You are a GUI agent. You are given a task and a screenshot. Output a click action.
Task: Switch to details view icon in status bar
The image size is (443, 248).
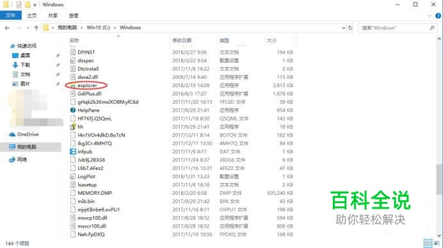pos(428,243)
